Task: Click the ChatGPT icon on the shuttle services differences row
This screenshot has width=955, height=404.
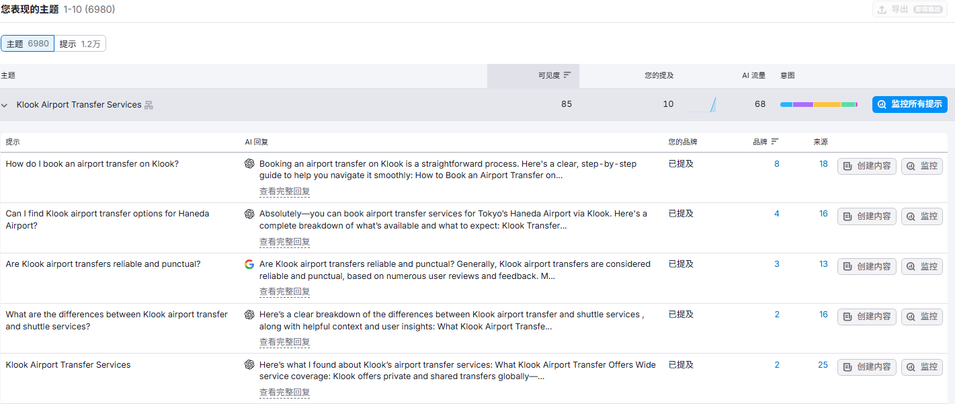Action: click(x=249, y=315)
